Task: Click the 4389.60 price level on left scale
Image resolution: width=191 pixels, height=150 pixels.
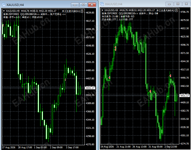Action: [x=90, y=103]
